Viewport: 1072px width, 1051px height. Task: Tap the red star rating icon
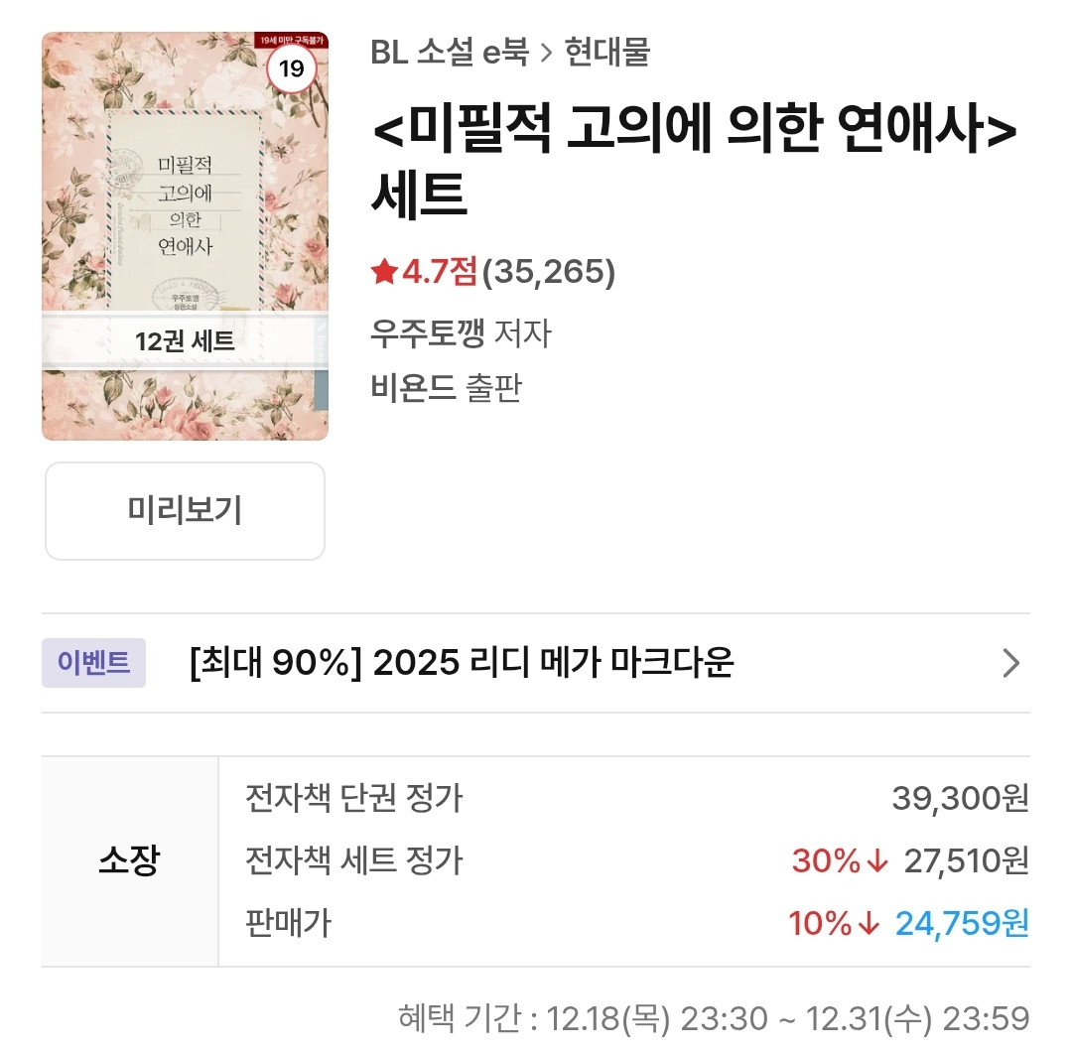[x=383, y=271]
